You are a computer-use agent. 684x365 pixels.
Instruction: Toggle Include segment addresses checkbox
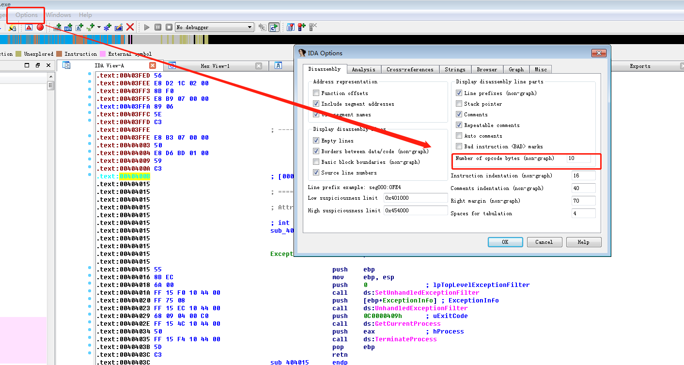point(316,104)
